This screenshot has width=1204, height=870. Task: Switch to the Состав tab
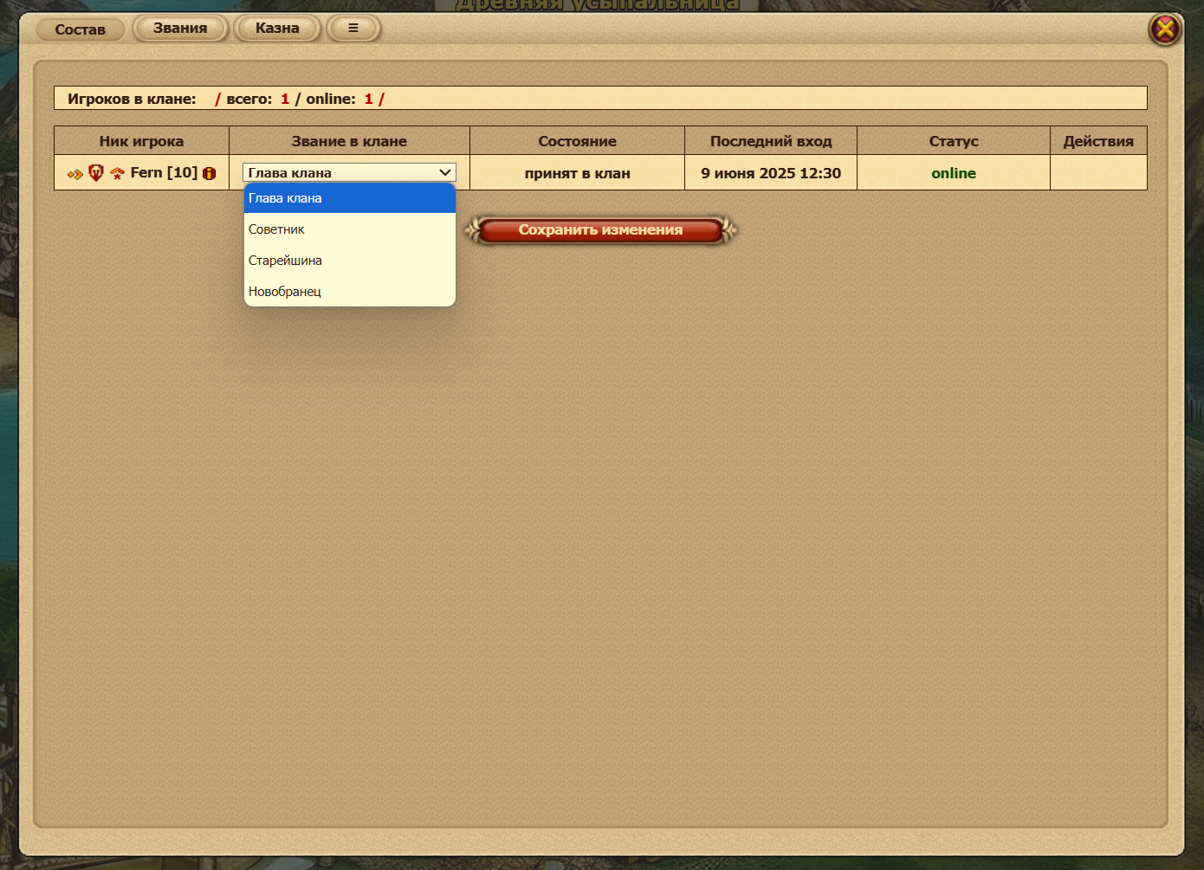[80, 29]
